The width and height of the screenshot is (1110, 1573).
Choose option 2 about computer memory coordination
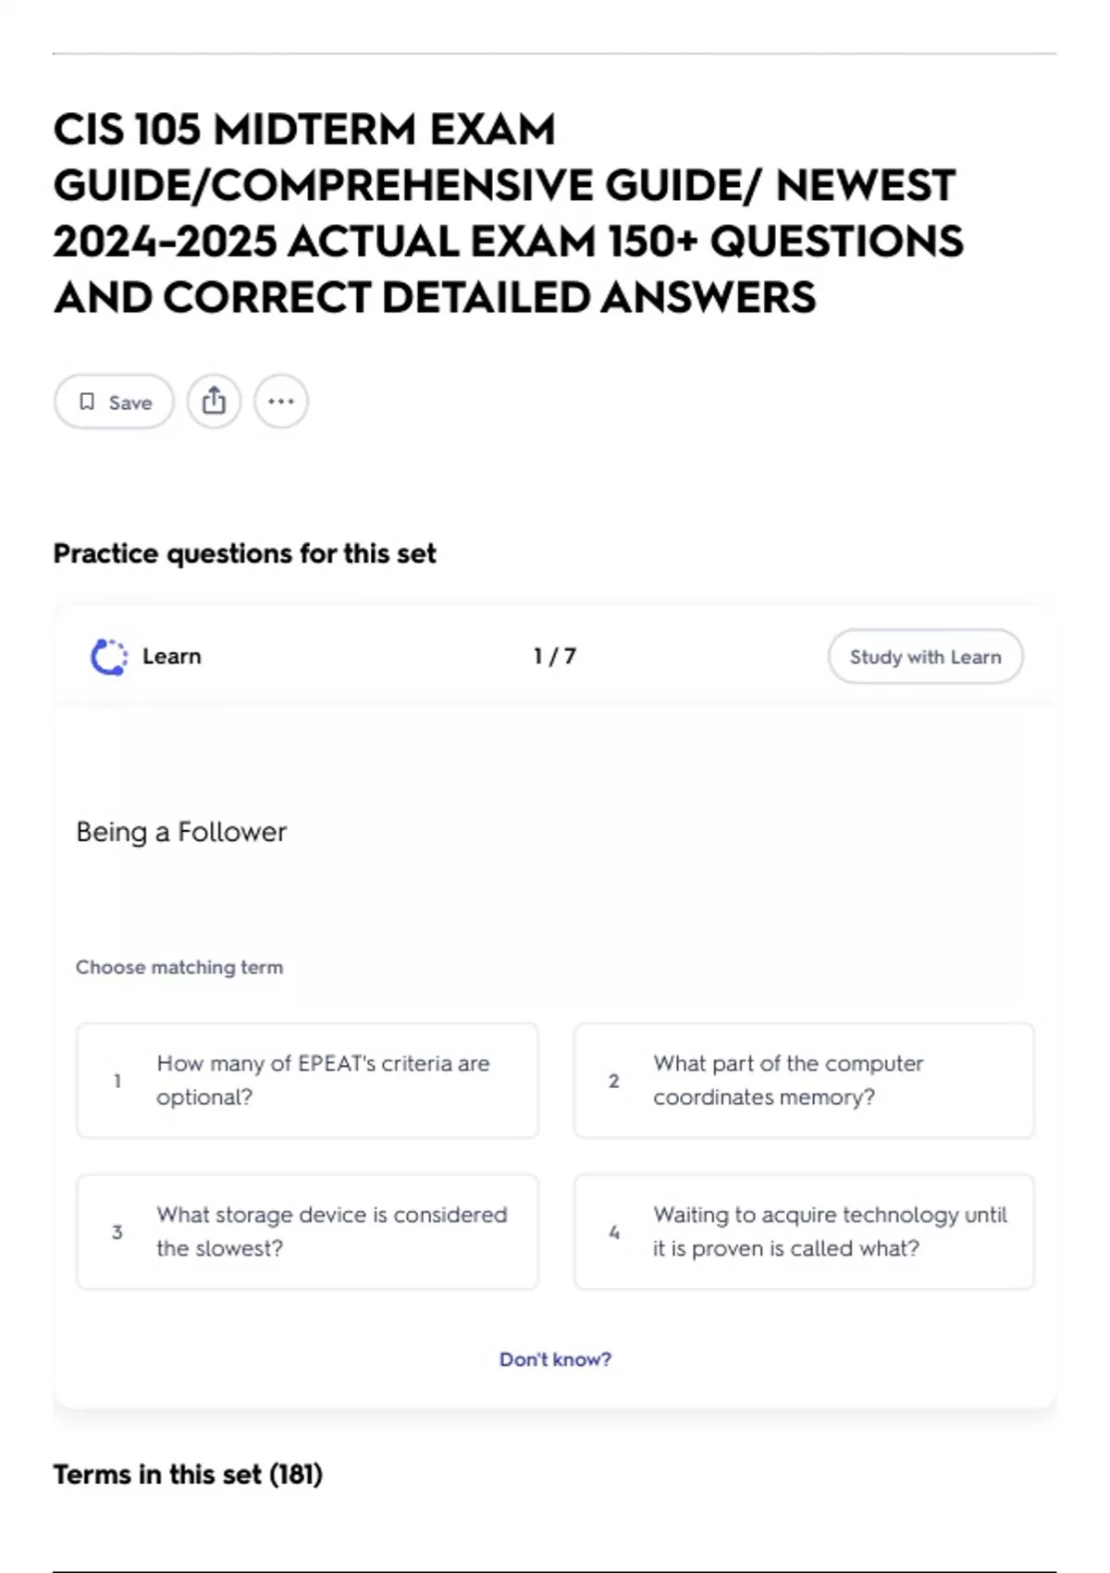[x=803, y=1080]
